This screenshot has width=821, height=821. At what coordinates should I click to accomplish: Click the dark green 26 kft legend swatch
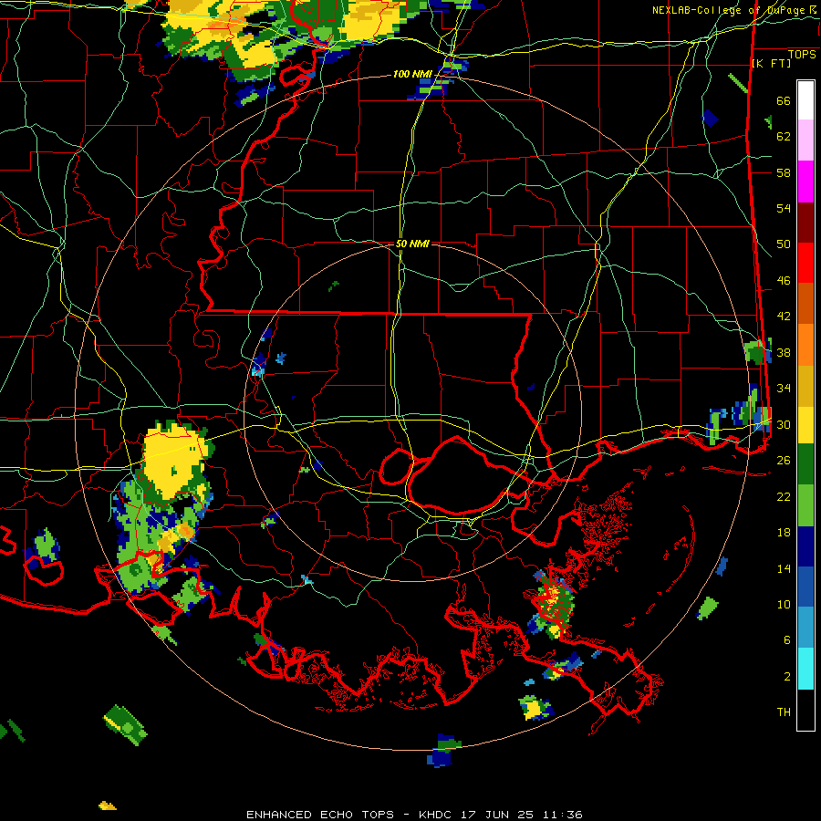click(805, 463)
